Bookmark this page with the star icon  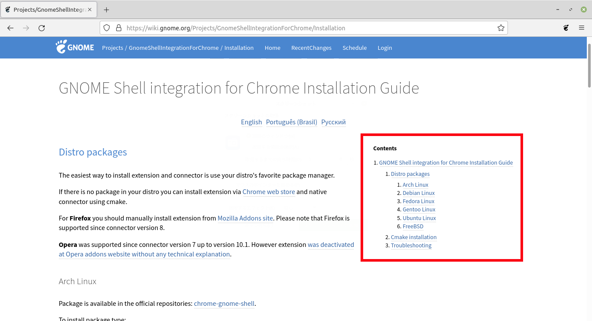501,28
